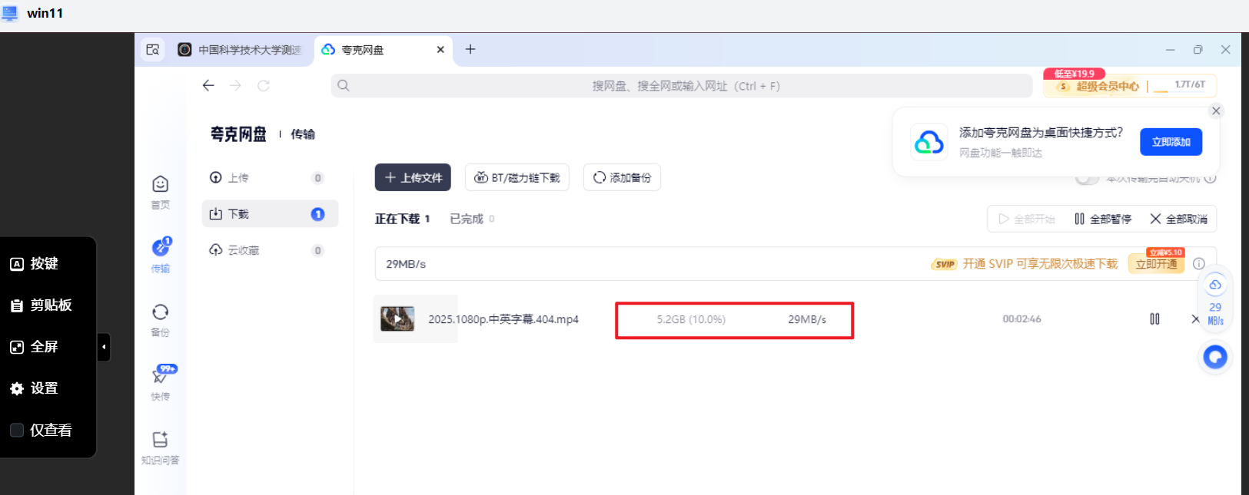Open the 传输 transfer sidebar icon
Viewport: 1249px width, 495px height.
click(x=160, y=256)
